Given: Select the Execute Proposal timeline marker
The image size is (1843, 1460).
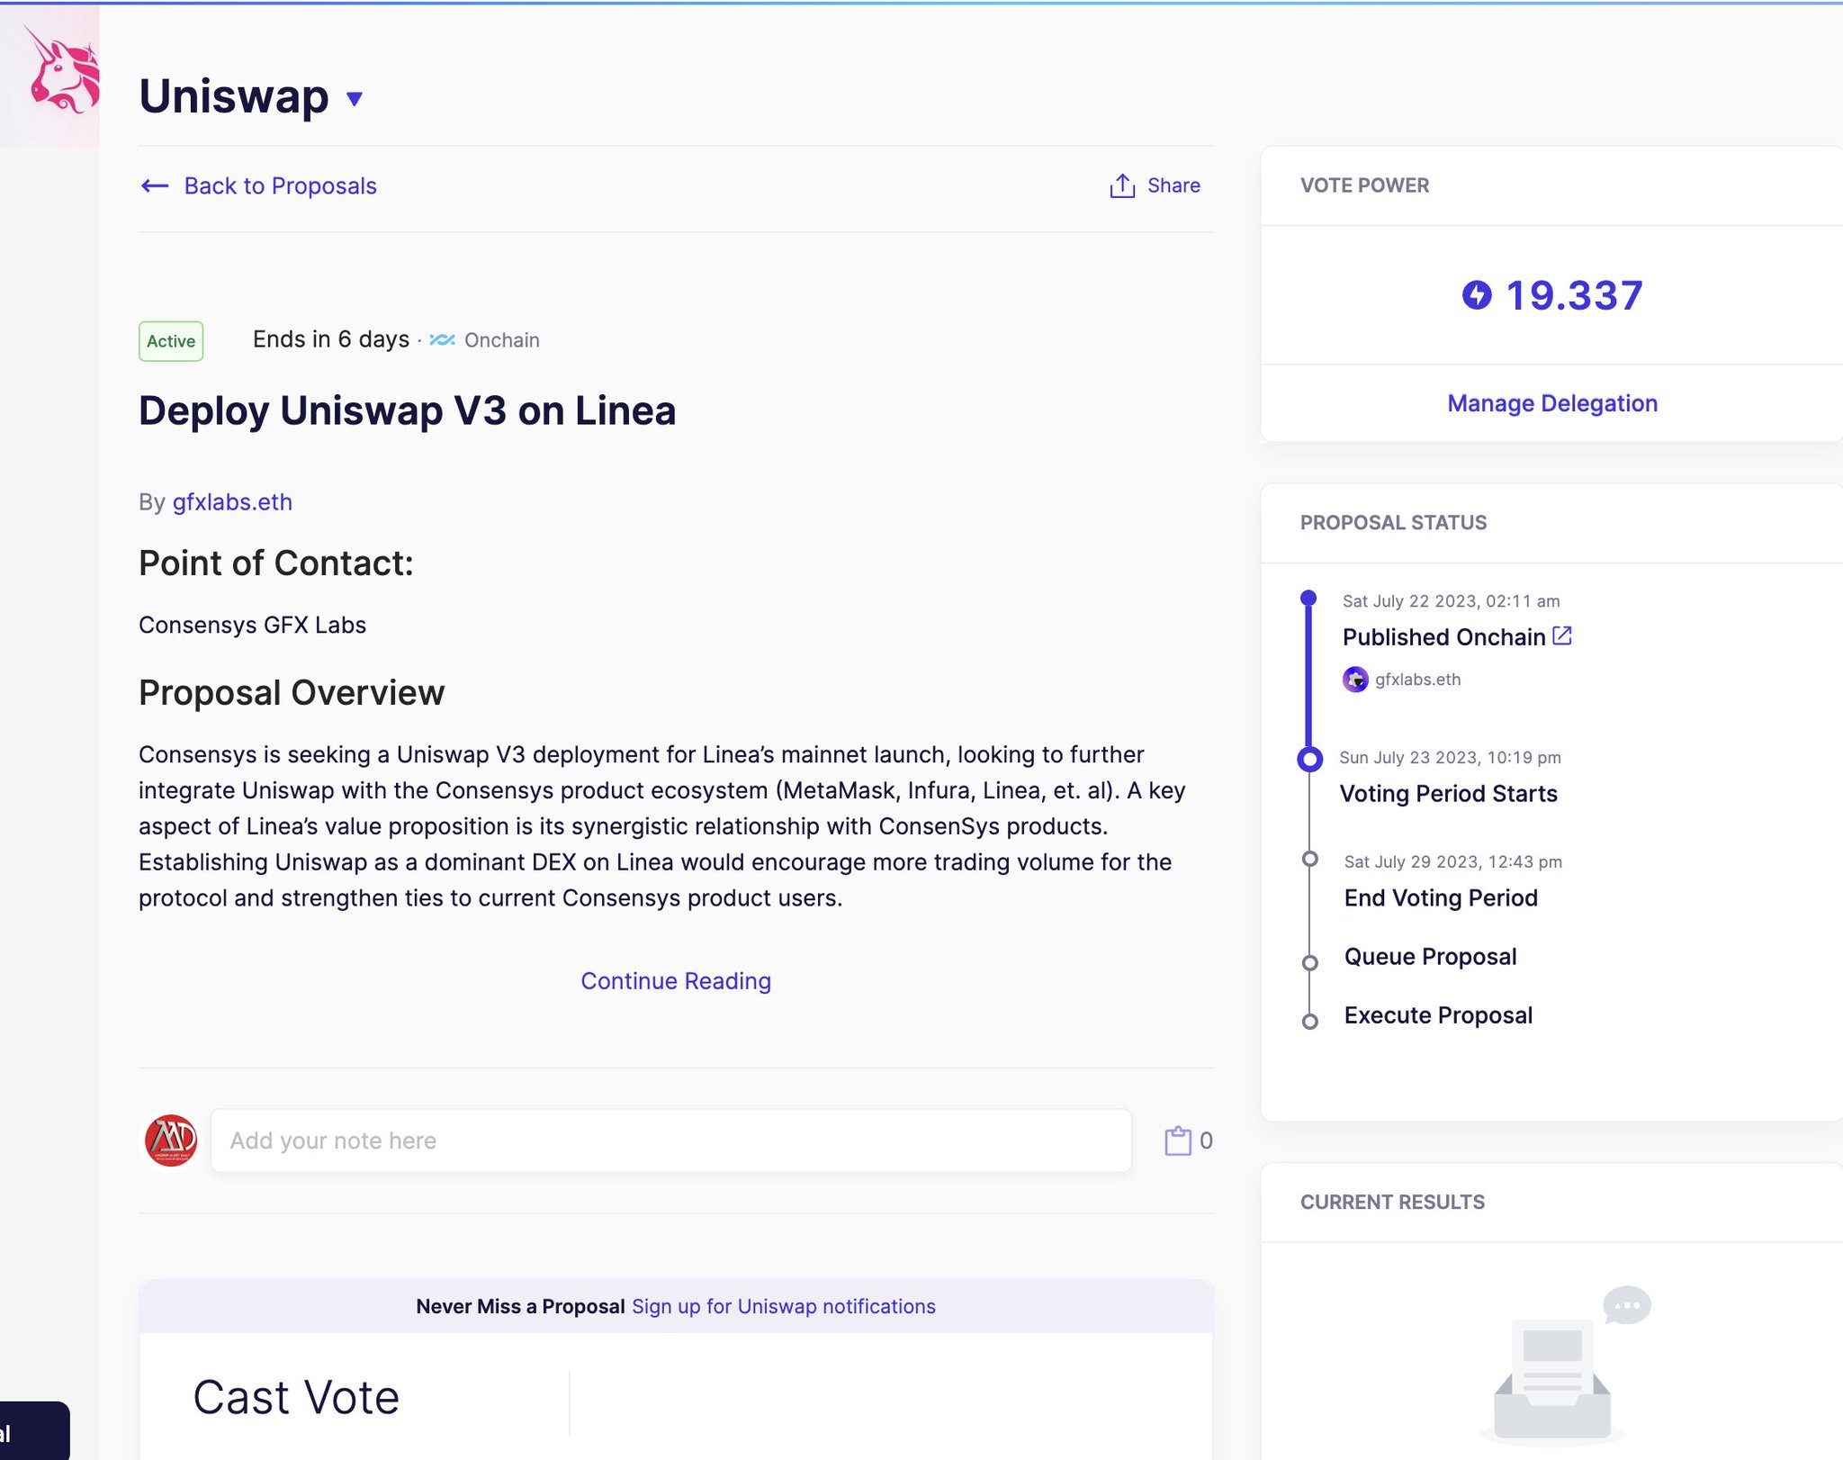Looking at the screenshot, I should [1310, 1022].
